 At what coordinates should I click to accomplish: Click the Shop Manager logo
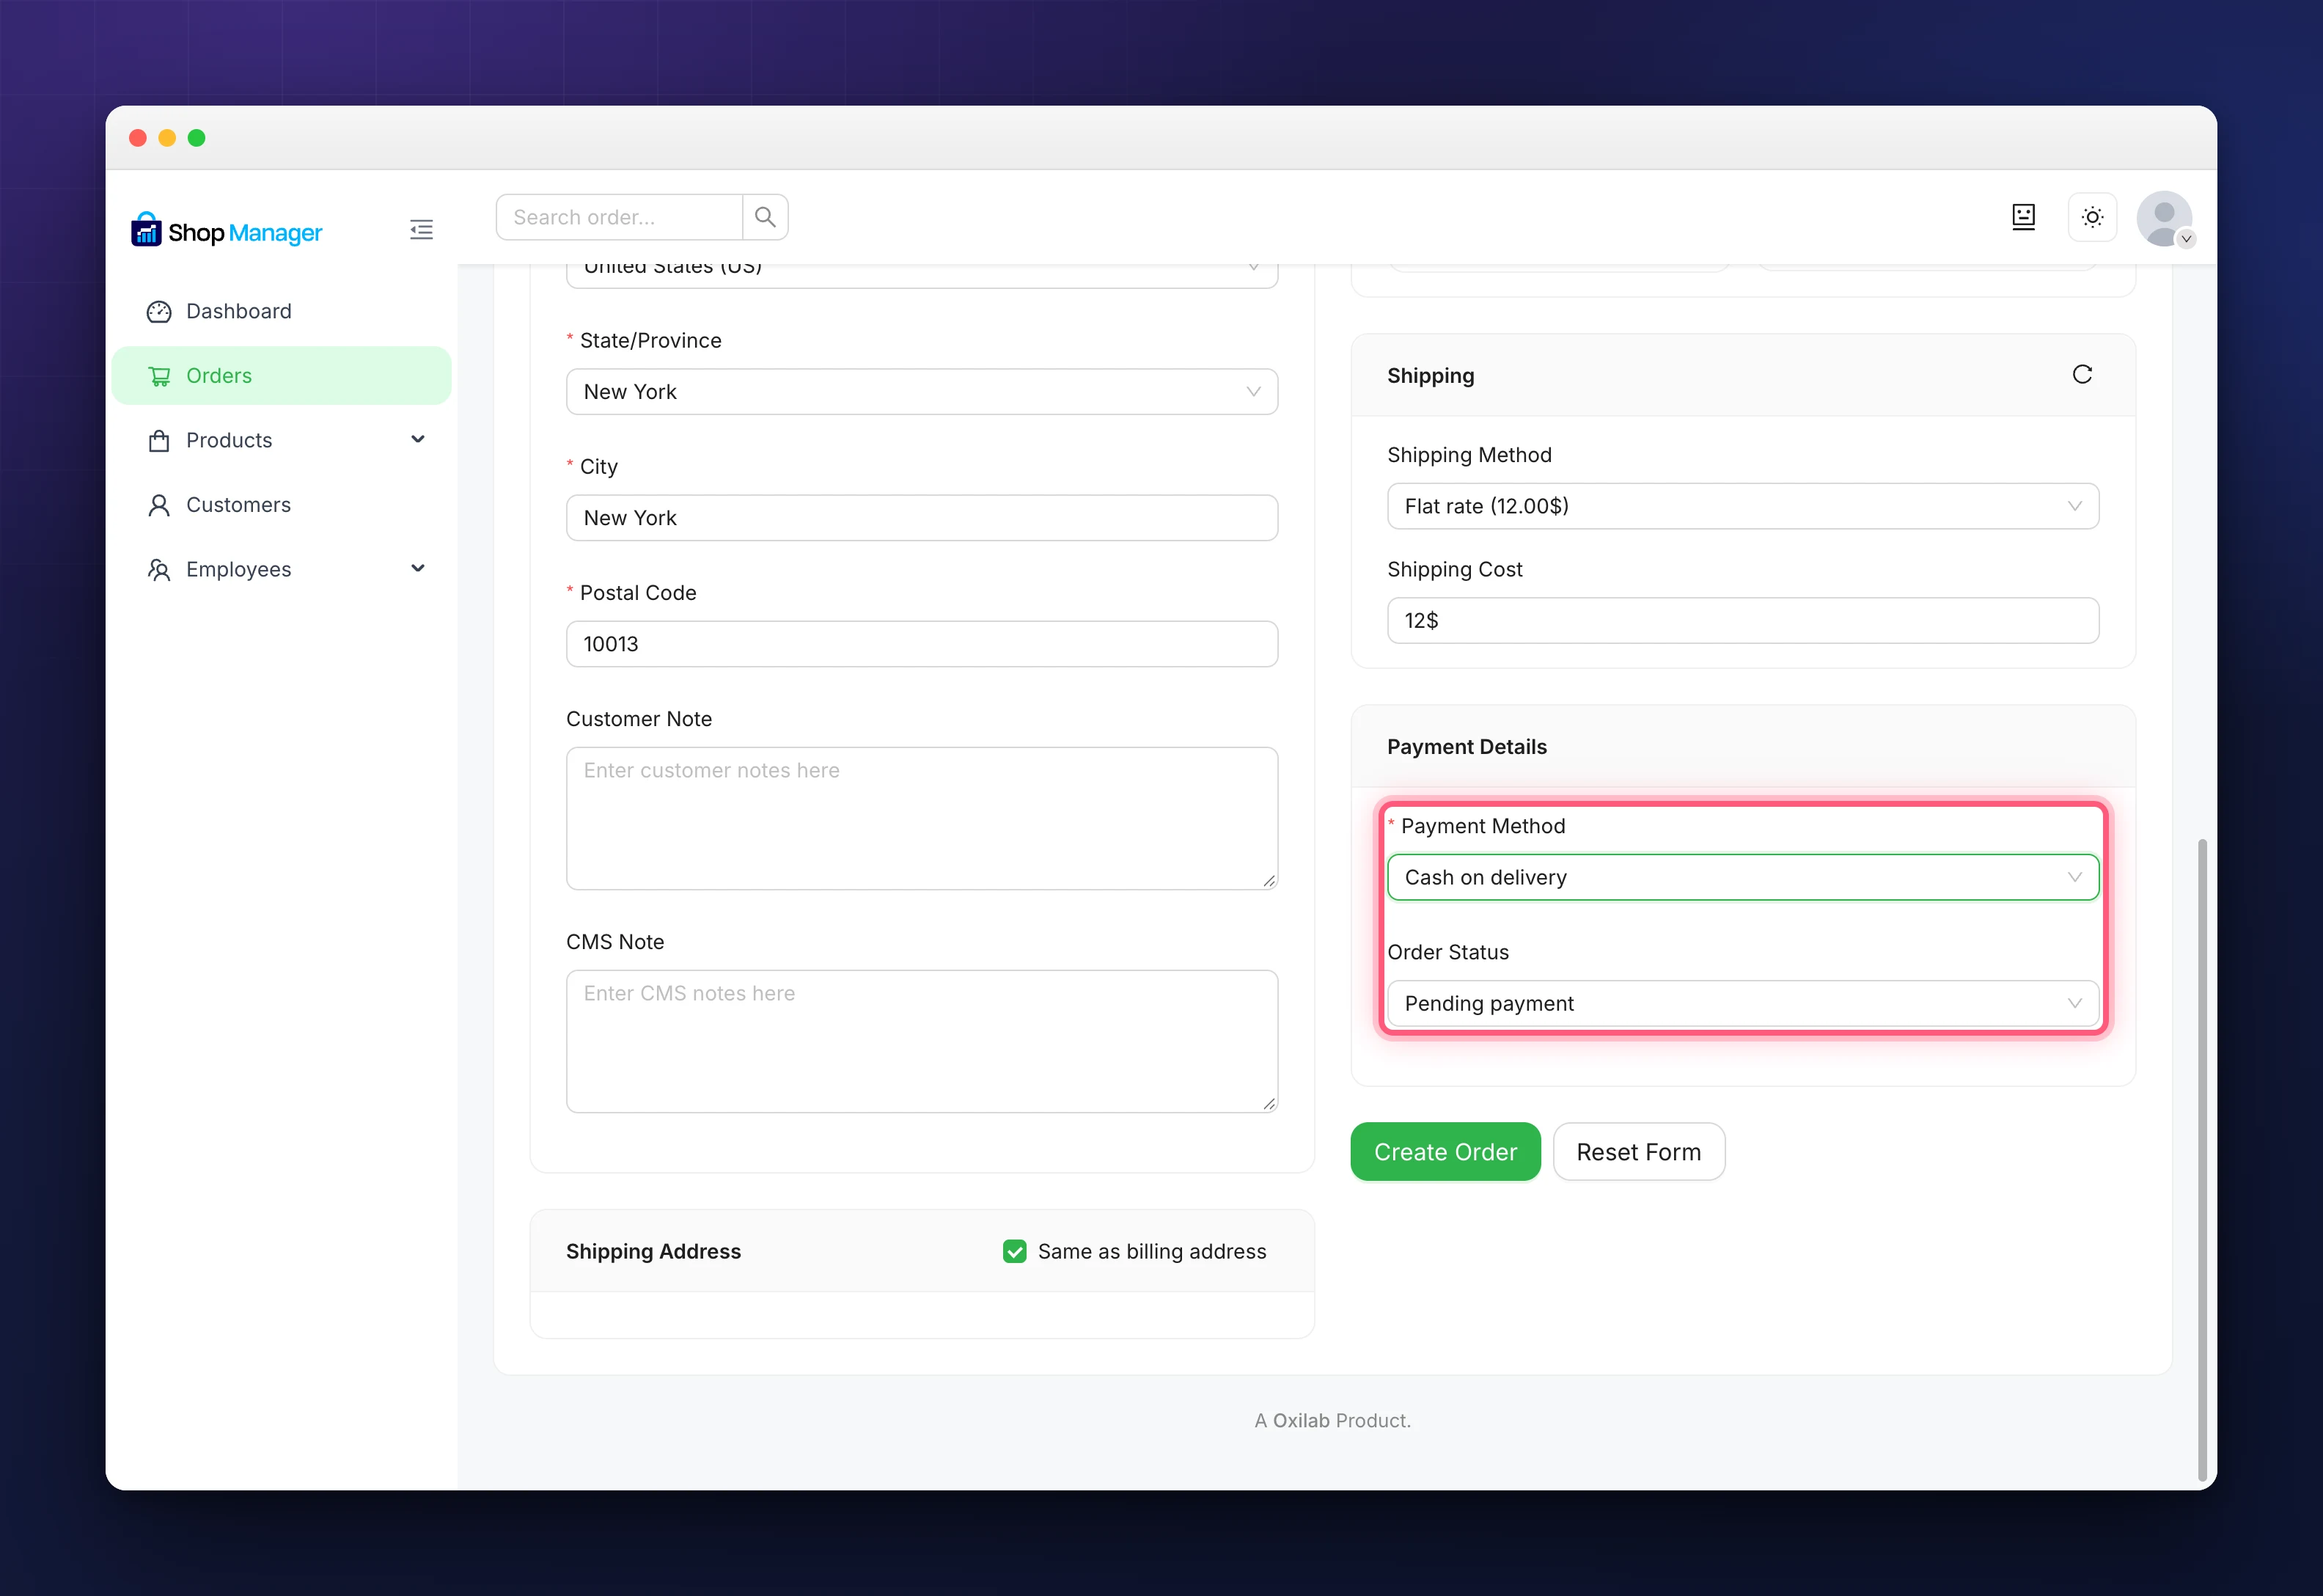pos(227,231)
